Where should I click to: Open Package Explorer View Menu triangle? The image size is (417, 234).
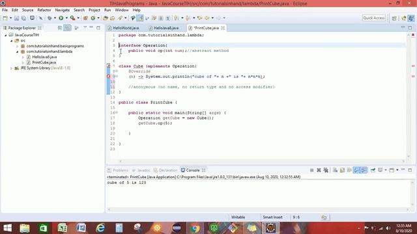pos(85,27)
